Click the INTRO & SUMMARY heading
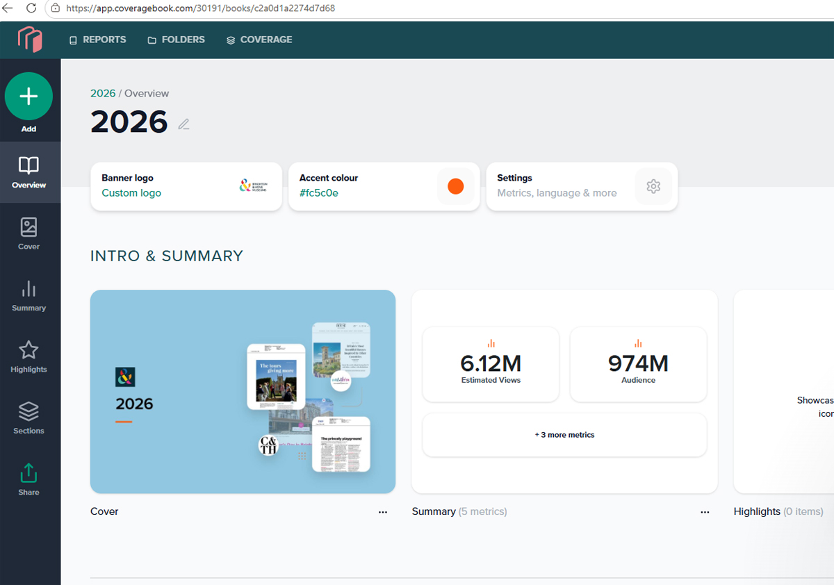The image size is (834, 585). pyautogui.click(x=167, y=256)
